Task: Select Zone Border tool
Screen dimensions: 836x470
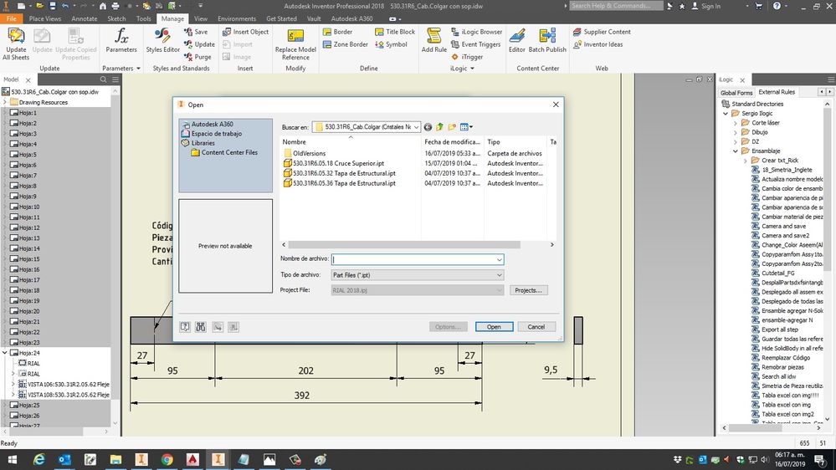Action: pyautogui.click(x=346, y=44)
